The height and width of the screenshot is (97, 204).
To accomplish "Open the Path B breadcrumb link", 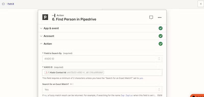I will coord(11,4).
